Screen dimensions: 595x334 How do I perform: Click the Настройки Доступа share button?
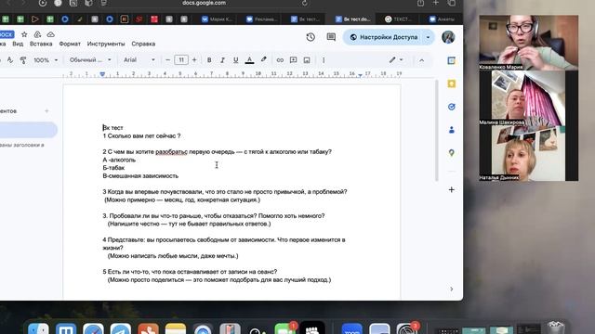[384, 37]
